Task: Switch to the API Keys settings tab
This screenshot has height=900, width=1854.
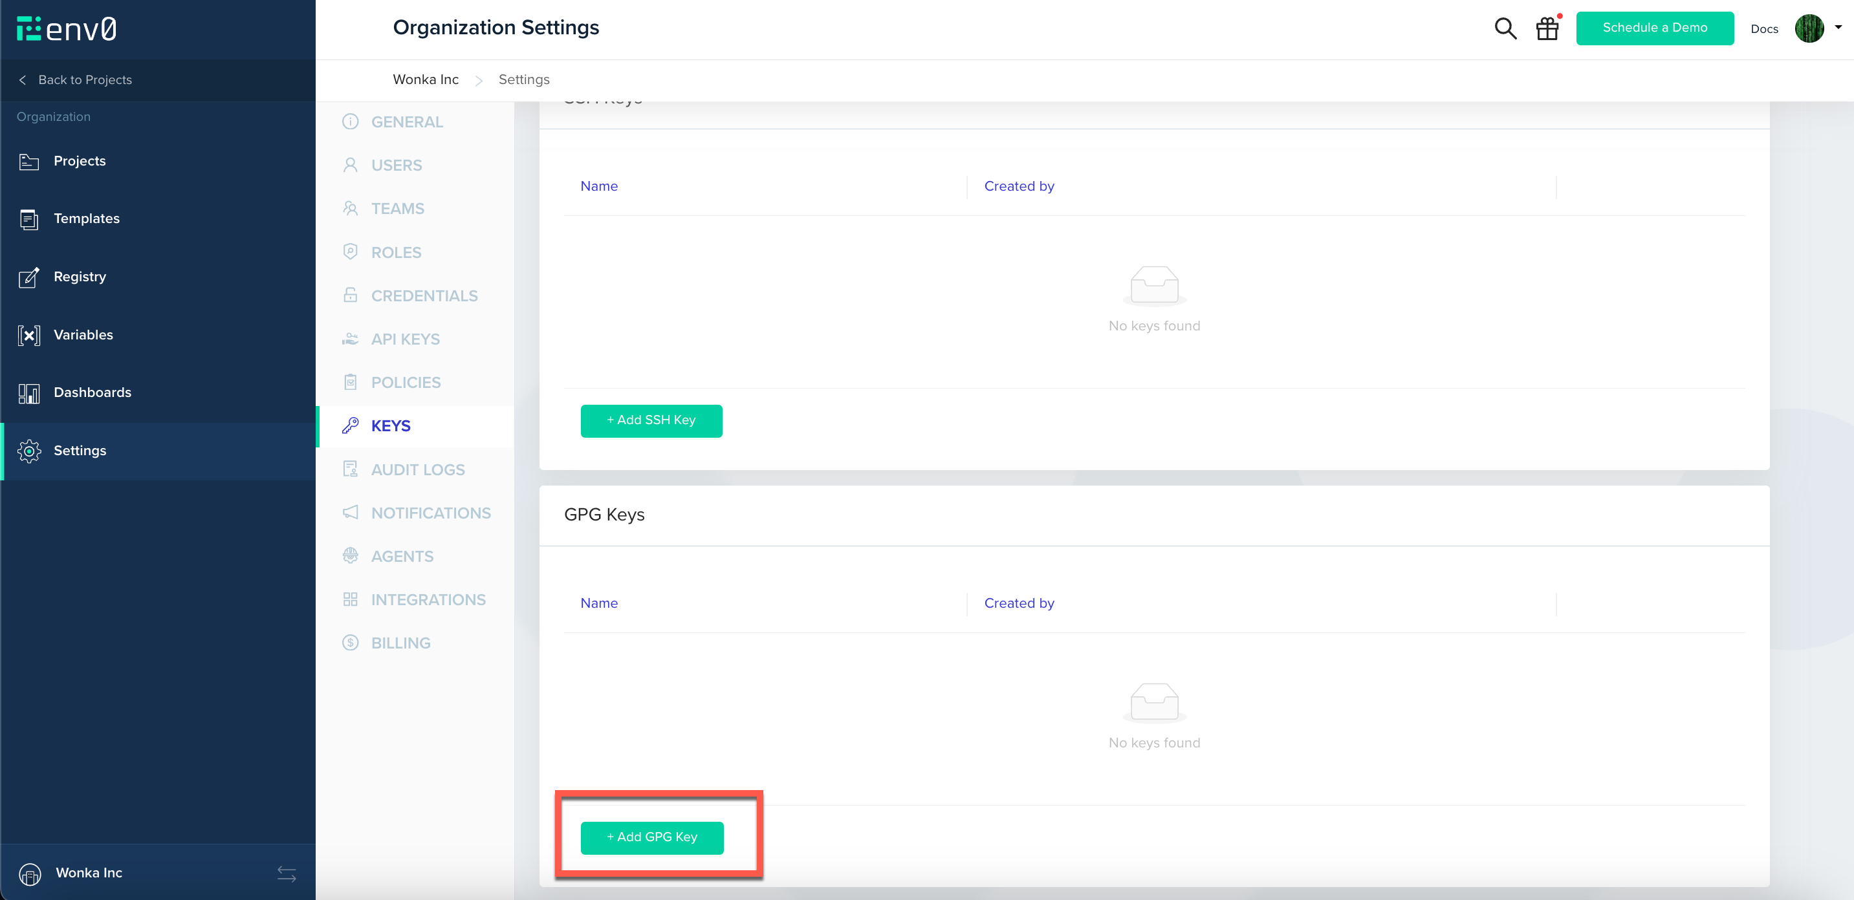Action: click(405, 339)
